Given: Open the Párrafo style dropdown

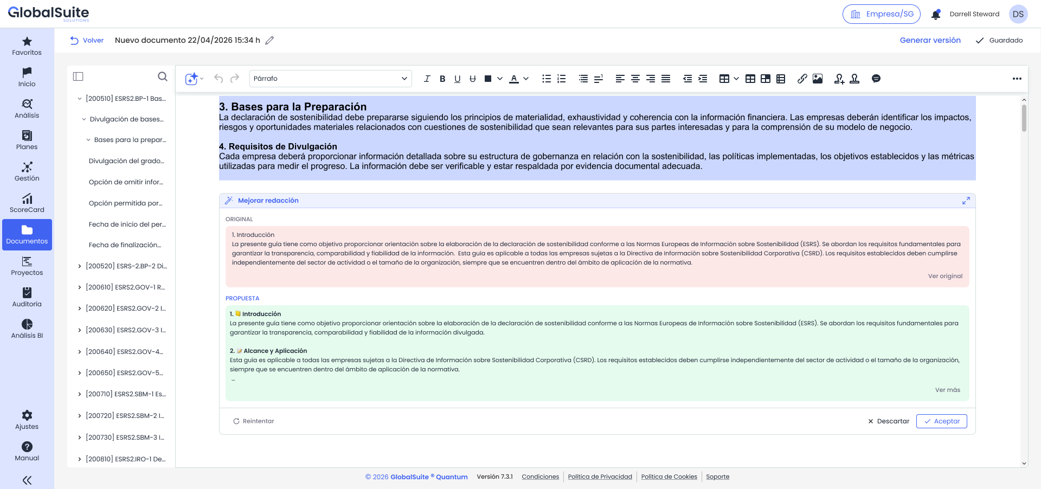Looking at the screenshot, I should (331, 79).
